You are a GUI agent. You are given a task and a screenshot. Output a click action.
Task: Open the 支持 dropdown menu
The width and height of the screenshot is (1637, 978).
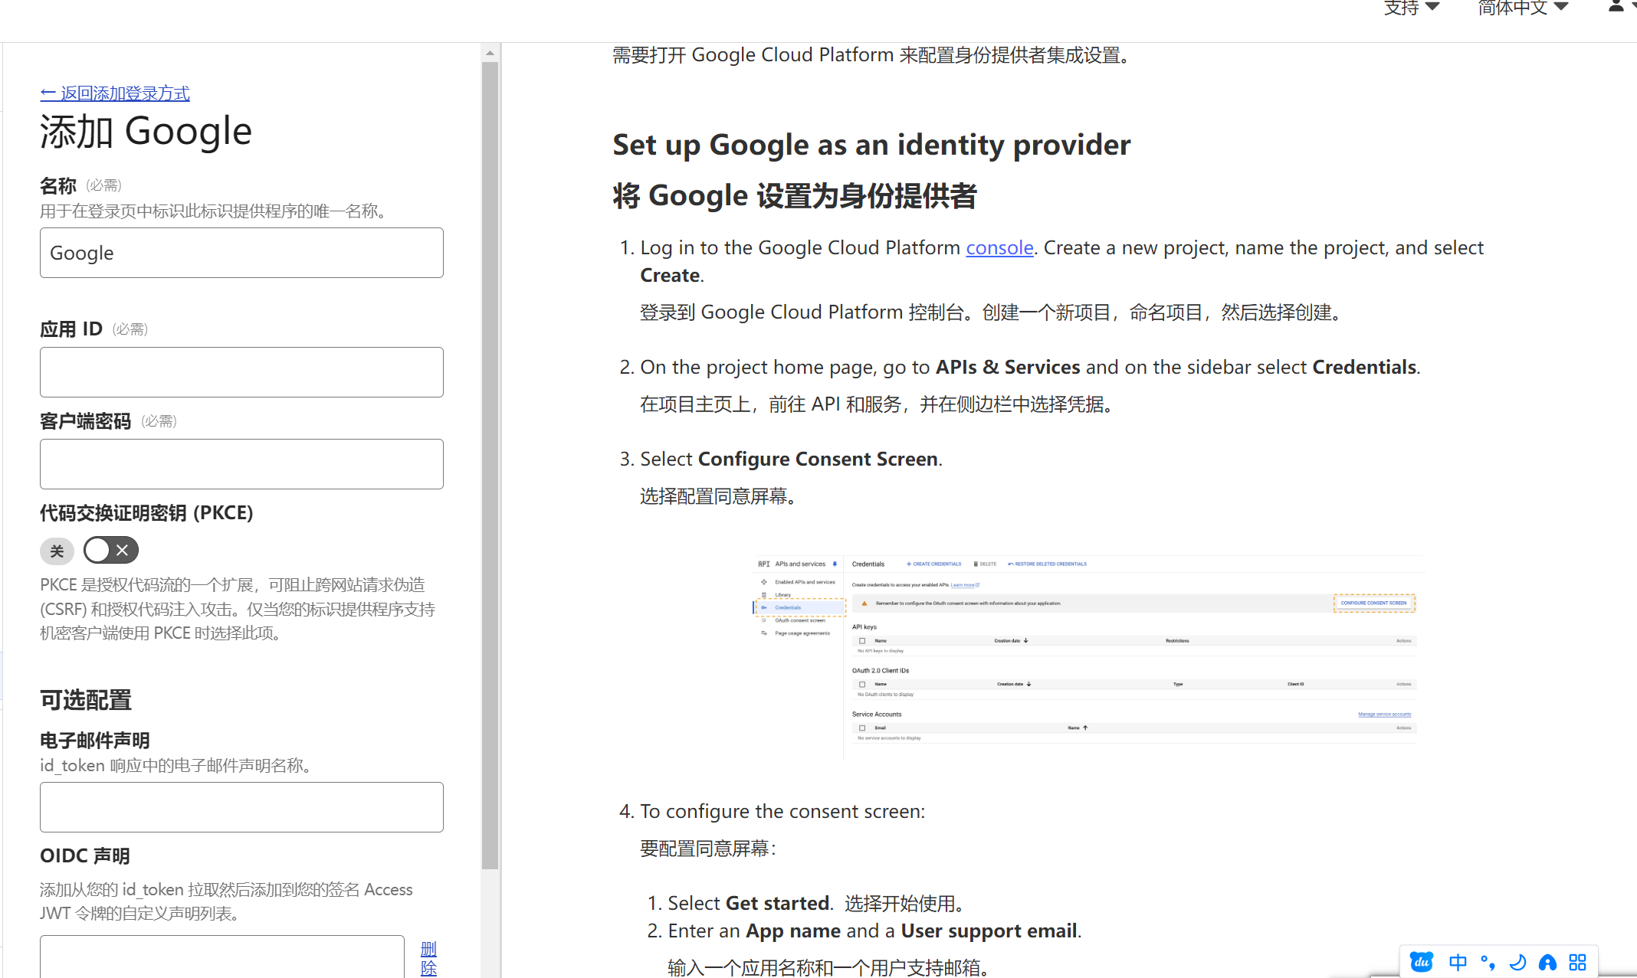[x=1412, y=8]
